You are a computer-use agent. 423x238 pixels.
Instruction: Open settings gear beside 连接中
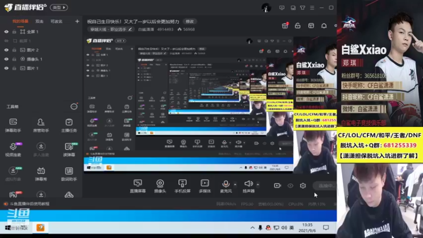(302, 186)
